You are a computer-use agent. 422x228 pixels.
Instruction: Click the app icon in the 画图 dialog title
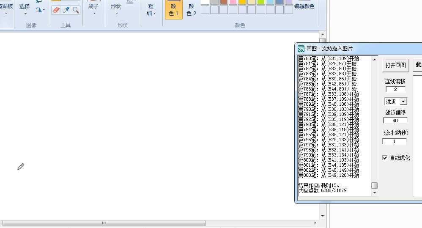[x=301, y=49]
